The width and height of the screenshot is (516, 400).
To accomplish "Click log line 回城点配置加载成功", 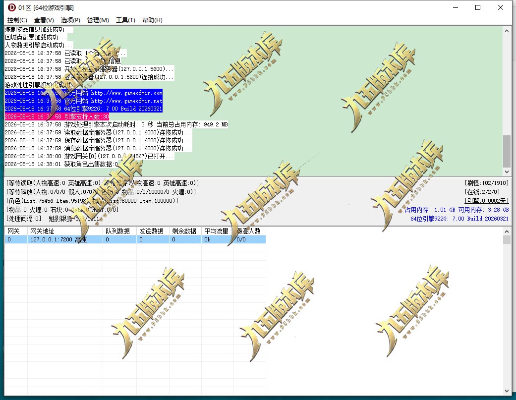I will [36, 37].
